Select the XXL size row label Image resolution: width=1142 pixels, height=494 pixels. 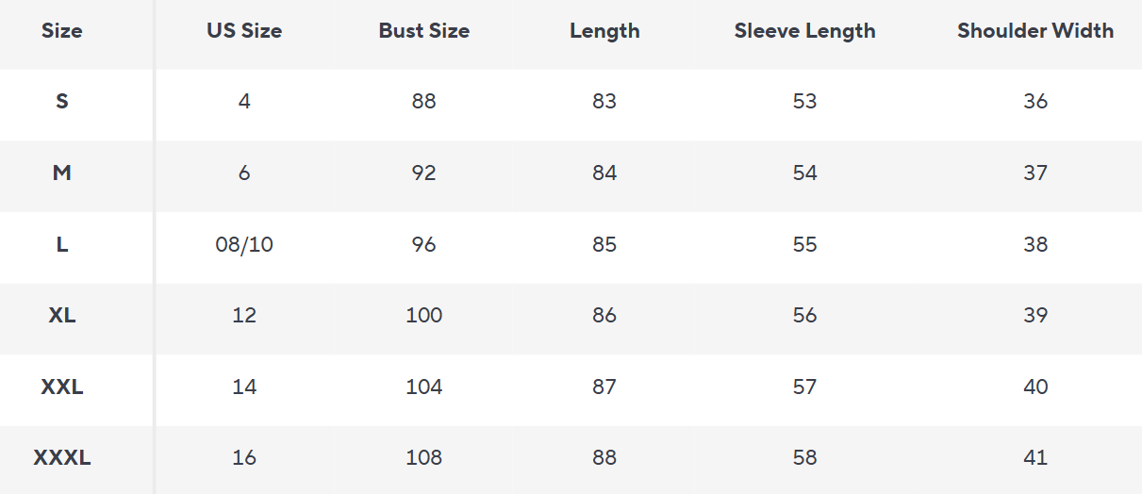(x=62, y=387)
